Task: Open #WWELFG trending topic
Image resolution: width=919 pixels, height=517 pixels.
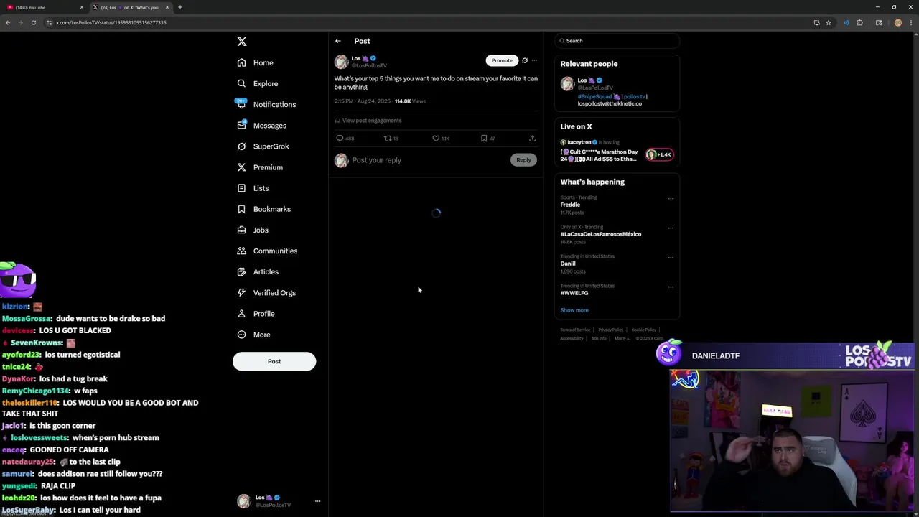Action: pos(574,293)
